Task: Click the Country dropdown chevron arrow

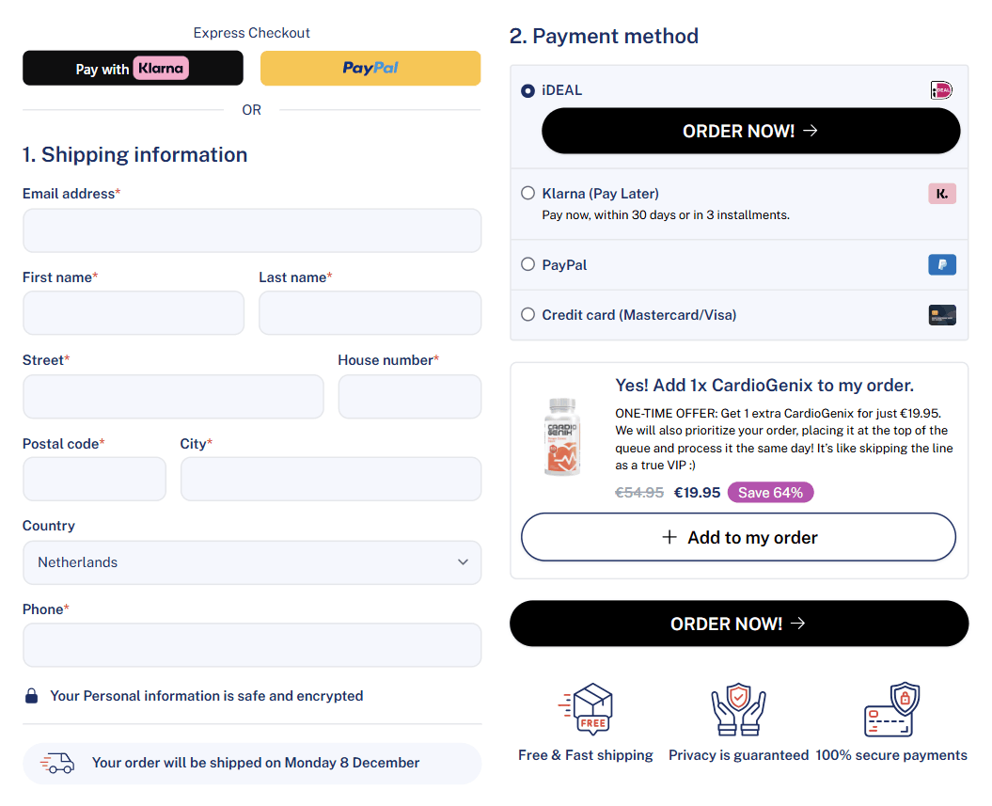Action: click(463, 561)
